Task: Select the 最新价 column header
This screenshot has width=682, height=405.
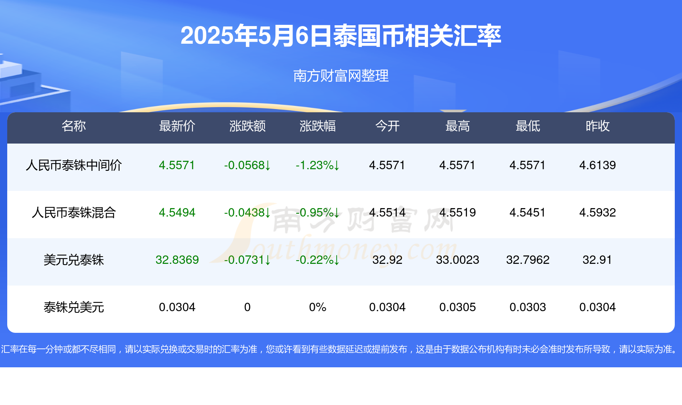Action: [177, 126]
